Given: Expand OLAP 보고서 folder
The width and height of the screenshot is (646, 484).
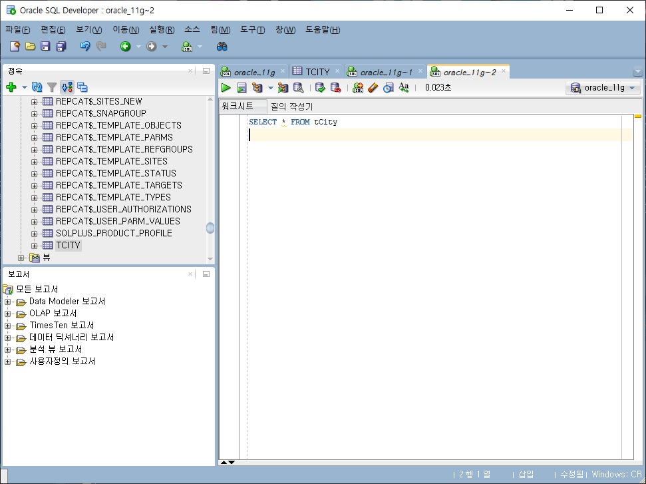Looking at the screenshot, I should [x=7, y=314].
